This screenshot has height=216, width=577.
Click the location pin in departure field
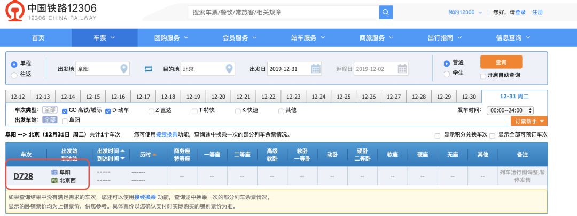[x=124, y=69]
